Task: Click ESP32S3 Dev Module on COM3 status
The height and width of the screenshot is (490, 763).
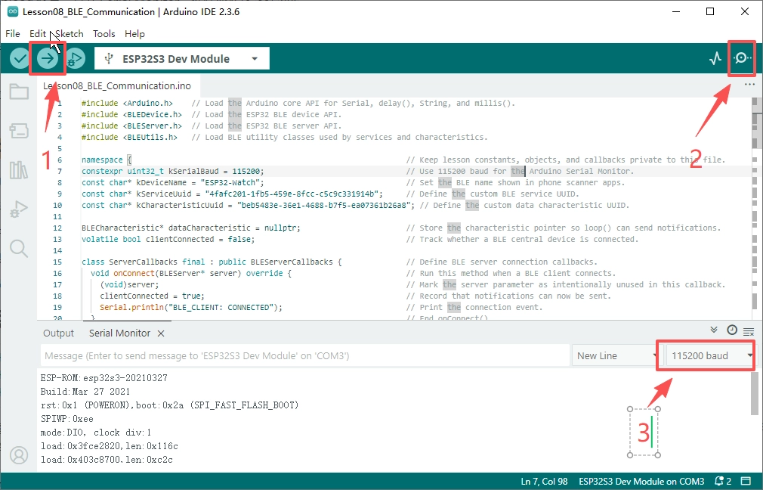Action: point(641,481)
